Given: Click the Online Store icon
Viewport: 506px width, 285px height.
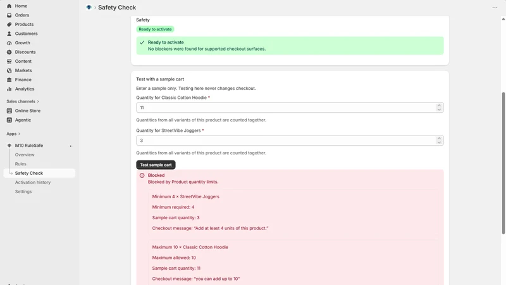Looking at the screenshot, I should tap(9, 110).
